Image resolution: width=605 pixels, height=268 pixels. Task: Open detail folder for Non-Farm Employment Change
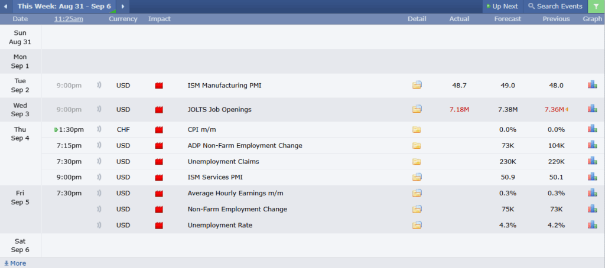(x=417, y=209)
